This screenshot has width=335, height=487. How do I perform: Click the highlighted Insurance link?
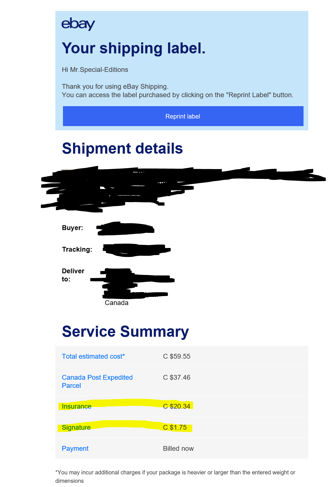(x=76, y=406)
